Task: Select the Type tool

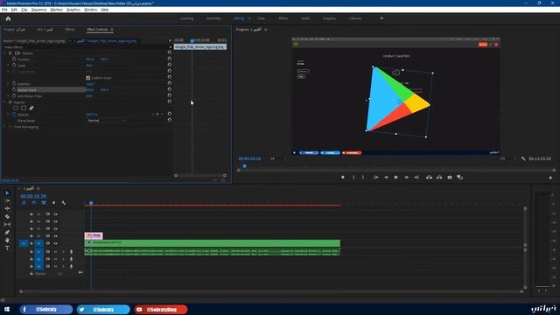Action: coord(7,248)
